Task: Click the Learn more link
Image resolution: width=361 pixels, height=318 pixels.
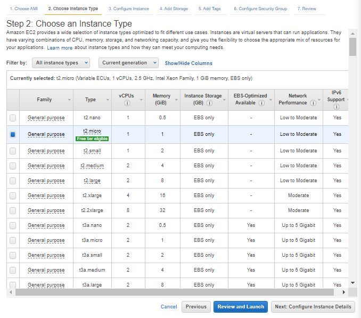Action: point(60,48)
